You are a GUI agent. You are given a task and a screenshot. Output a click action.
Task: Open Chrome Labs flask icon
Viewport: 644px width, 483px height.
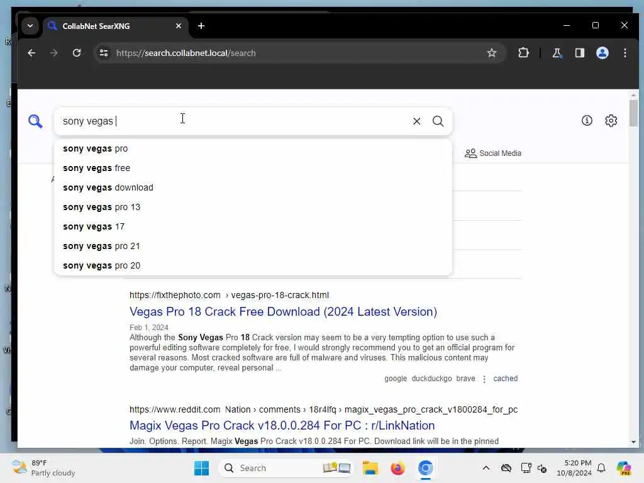(x=557, y=53)
